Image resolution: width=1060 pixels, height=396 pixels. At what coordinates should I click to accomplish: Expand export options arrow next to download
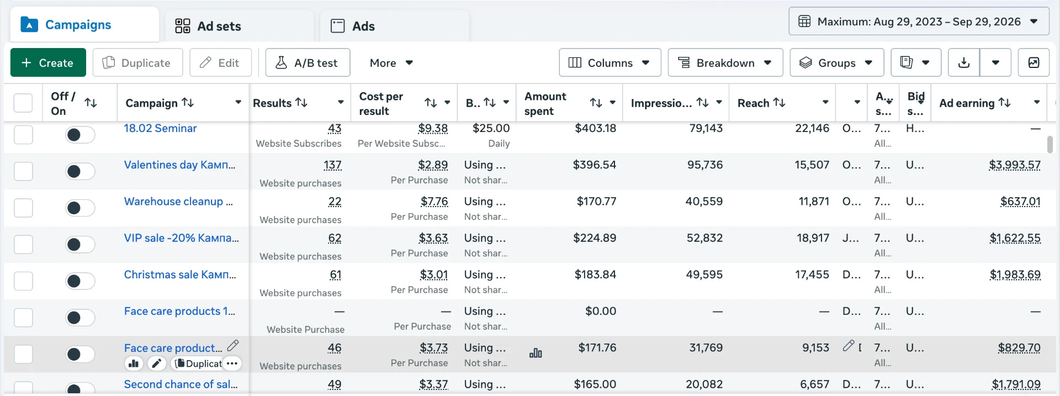tap(995, 62)
